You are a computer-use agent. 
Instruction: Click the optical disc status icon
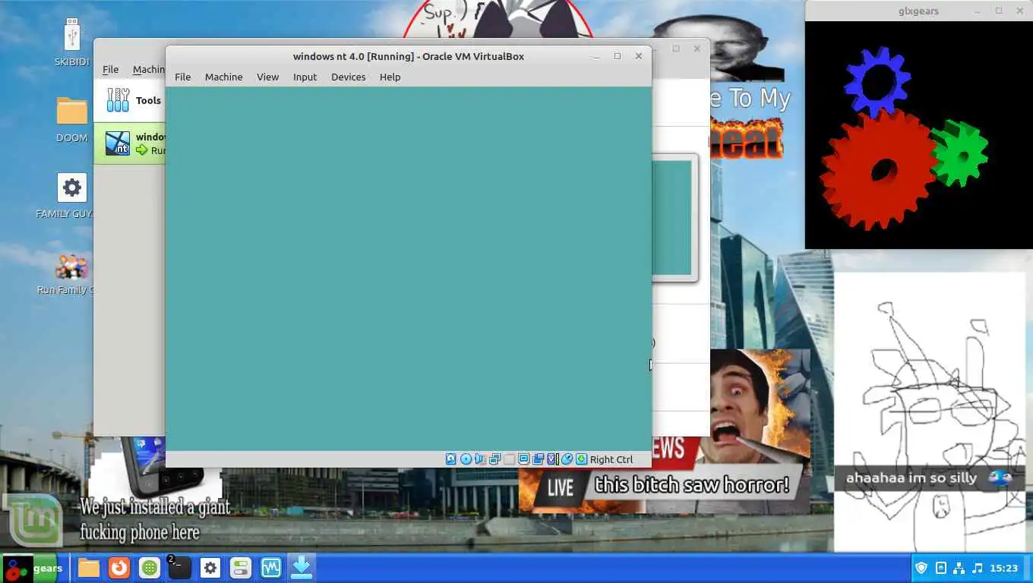pyautogui.click(x=466, y=459)
